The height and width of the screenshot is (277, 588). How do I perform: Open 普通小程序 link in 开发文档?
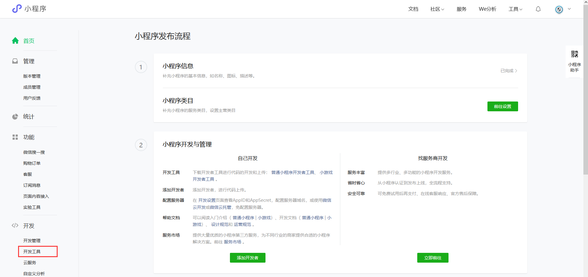(x=313, y=218)
